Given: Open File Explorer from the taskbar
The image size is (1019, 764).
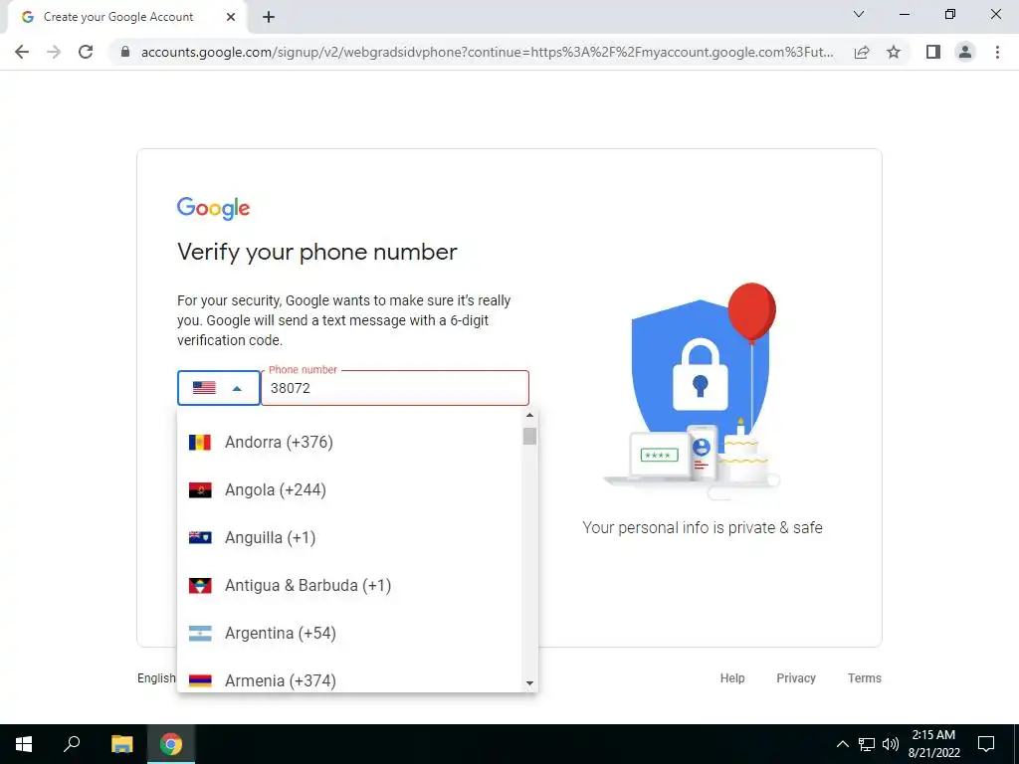Looking at the screenshot, I should [121, 744].
